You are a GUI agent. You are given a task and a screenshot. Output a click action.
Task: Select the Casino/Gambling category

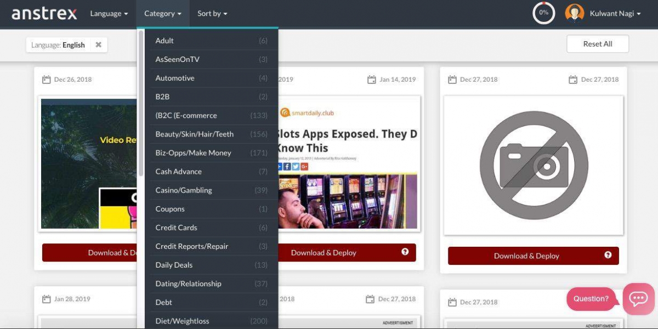(184, 190)
